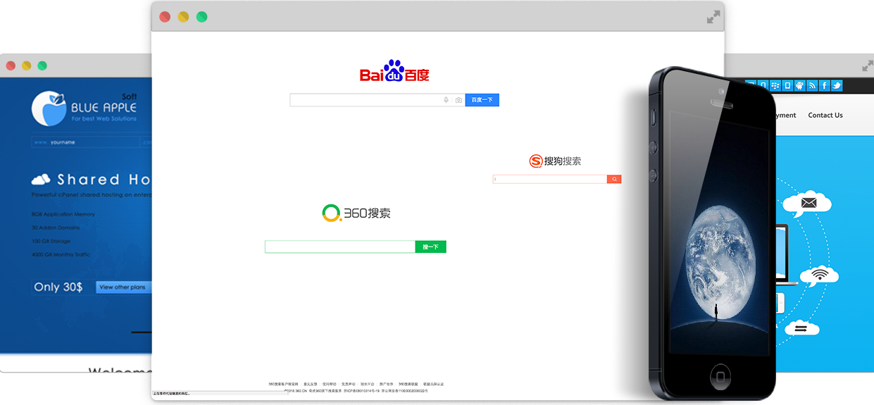Click the Wi-Fi cloud icon in right window
874x405 pixels.
click(x=818, y=275)
